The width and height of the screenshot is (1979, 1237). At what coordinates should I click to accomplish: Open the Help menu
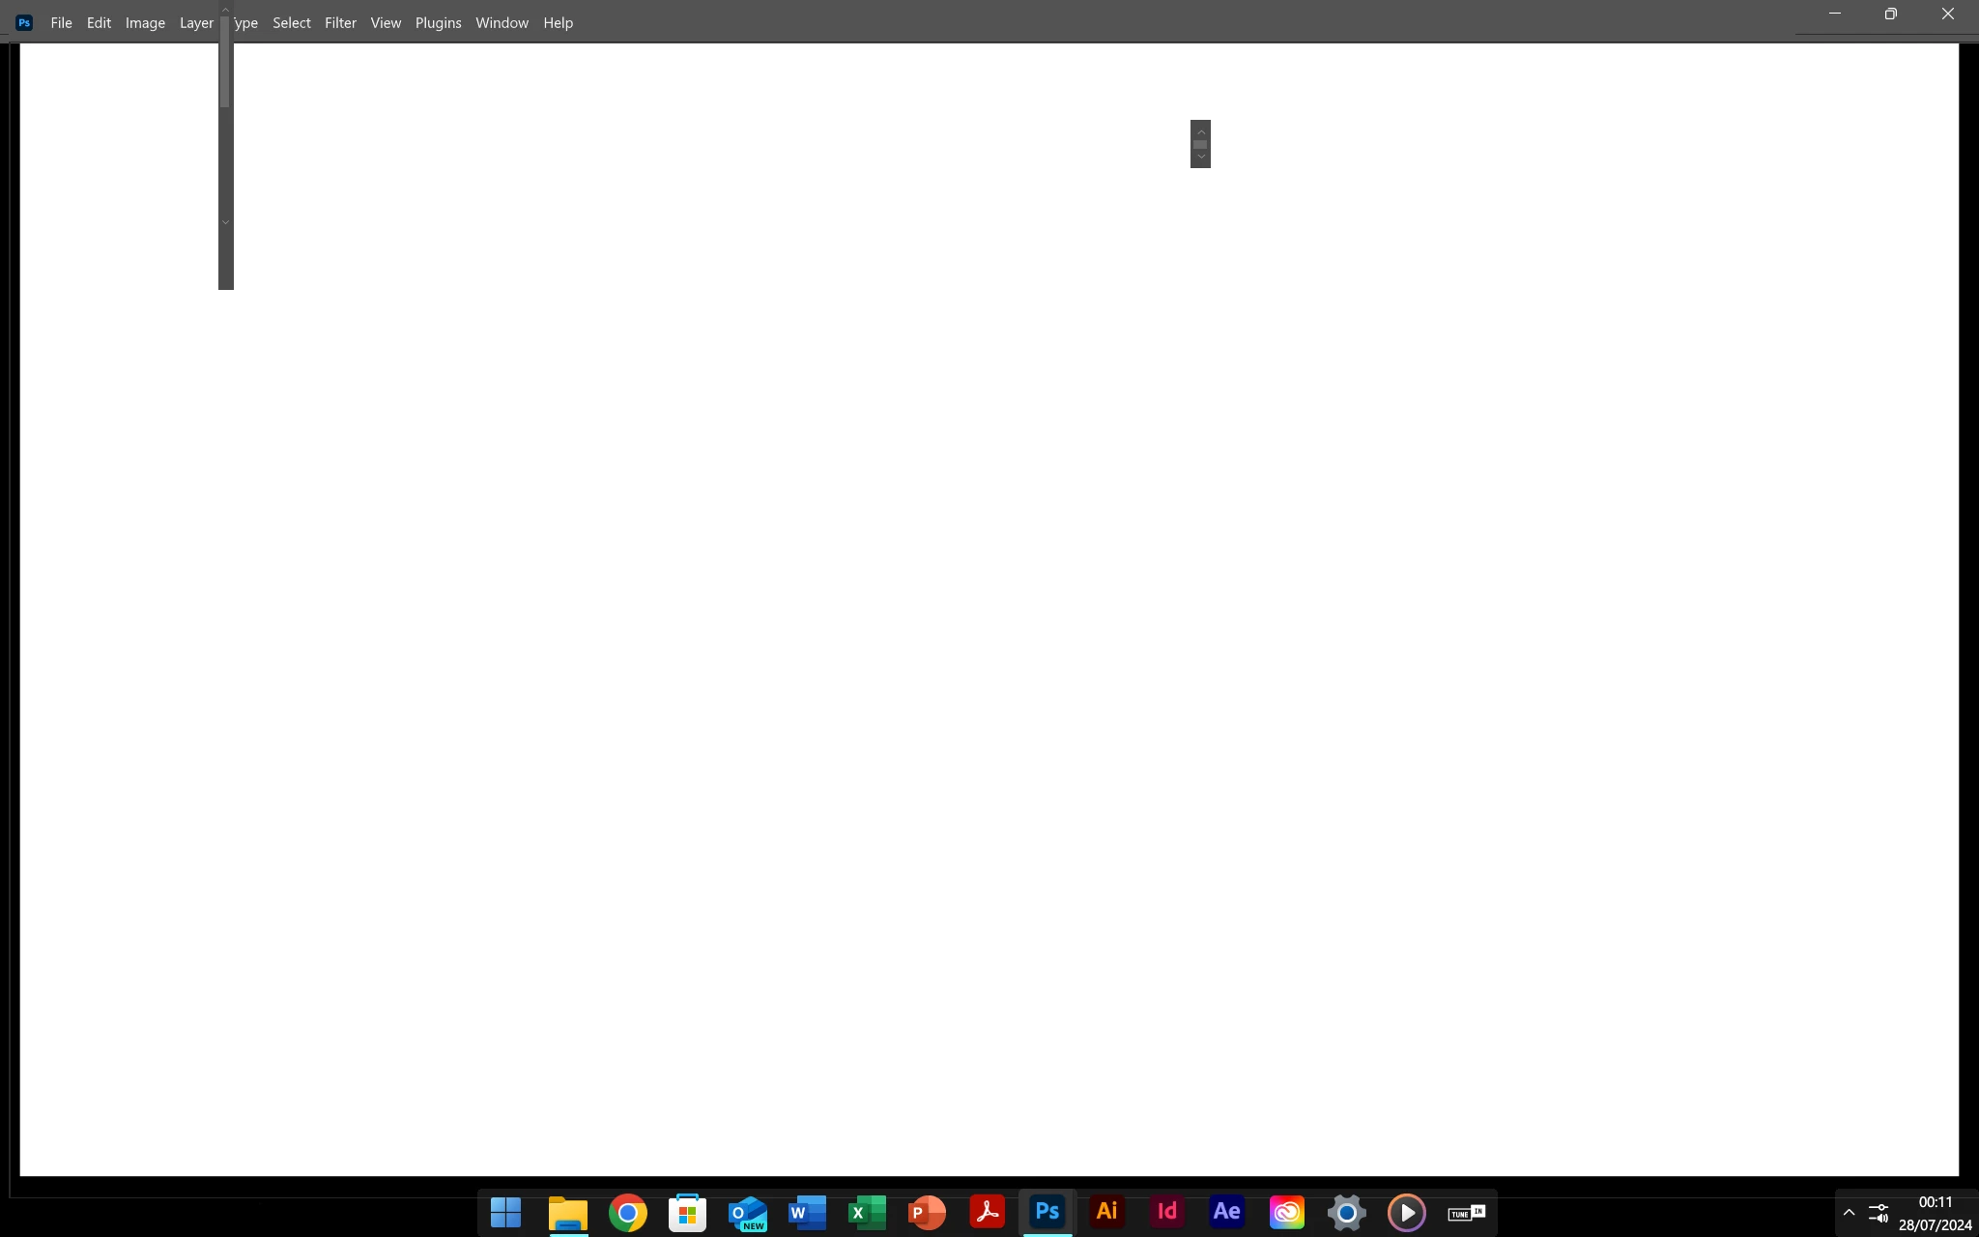(558, 22)
